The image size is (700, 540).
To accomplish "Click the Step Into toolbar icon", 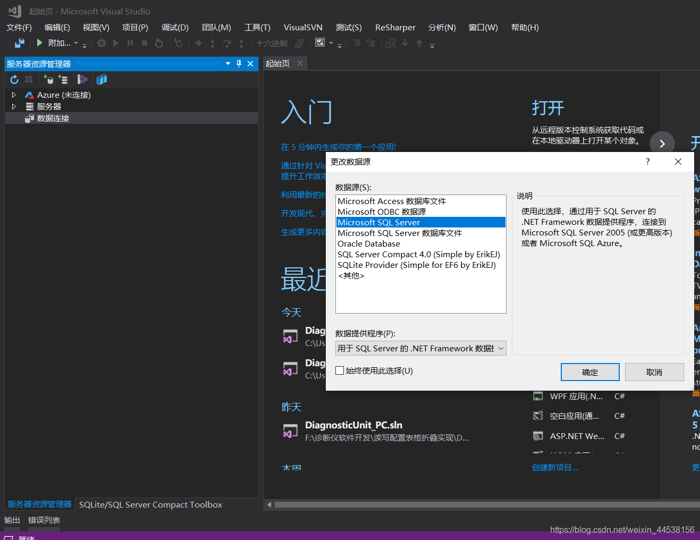I will [213, 43].
